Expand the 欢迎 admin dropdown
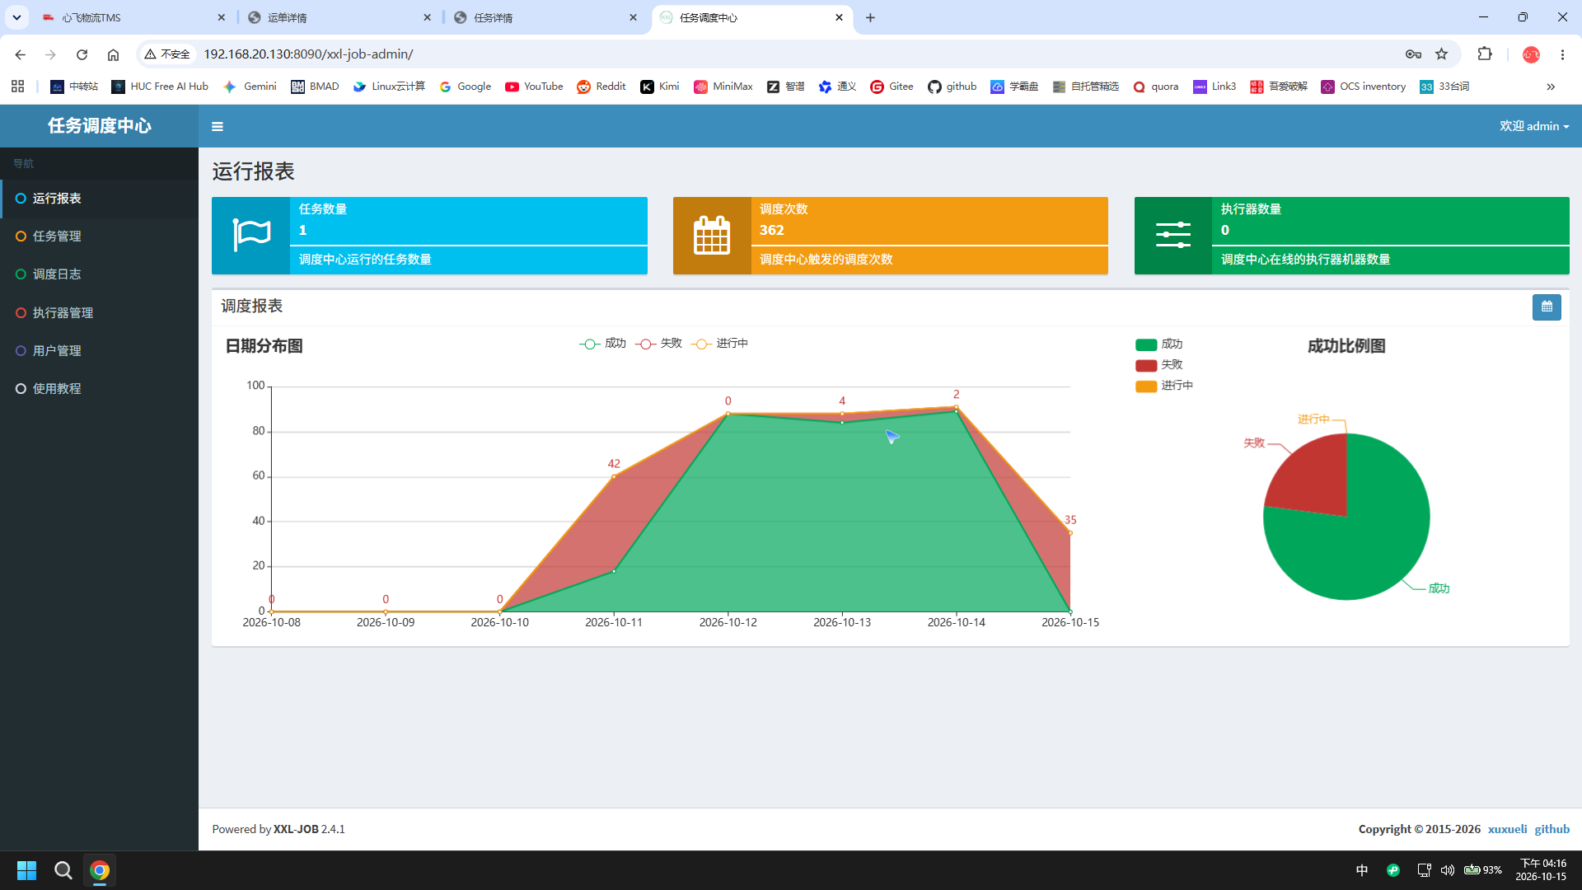The height and width of the screenshot is (890, 1582). pos(1534,126)
